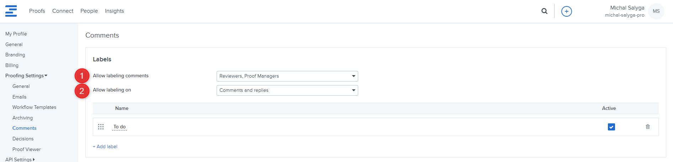
Task: Go to My Profile page
Action: 16,34
